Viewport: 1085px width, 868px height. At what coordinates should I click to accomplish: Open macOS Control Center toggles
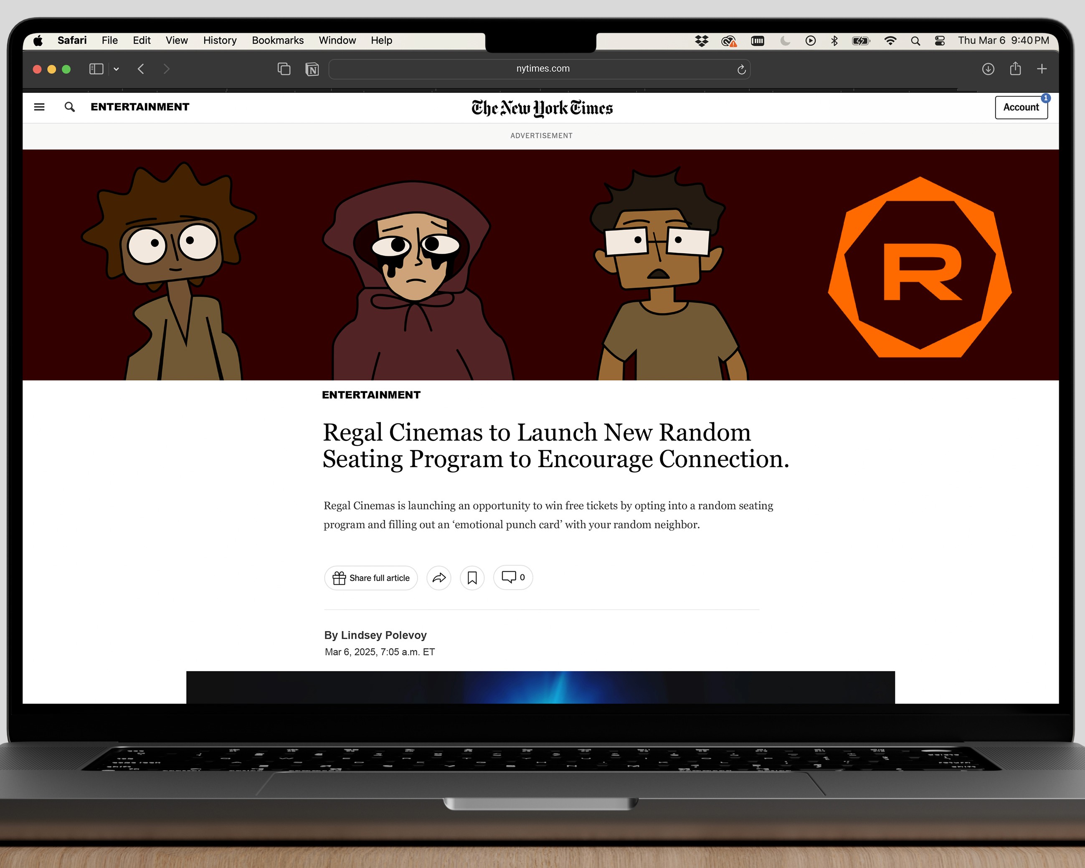point(939,41)
